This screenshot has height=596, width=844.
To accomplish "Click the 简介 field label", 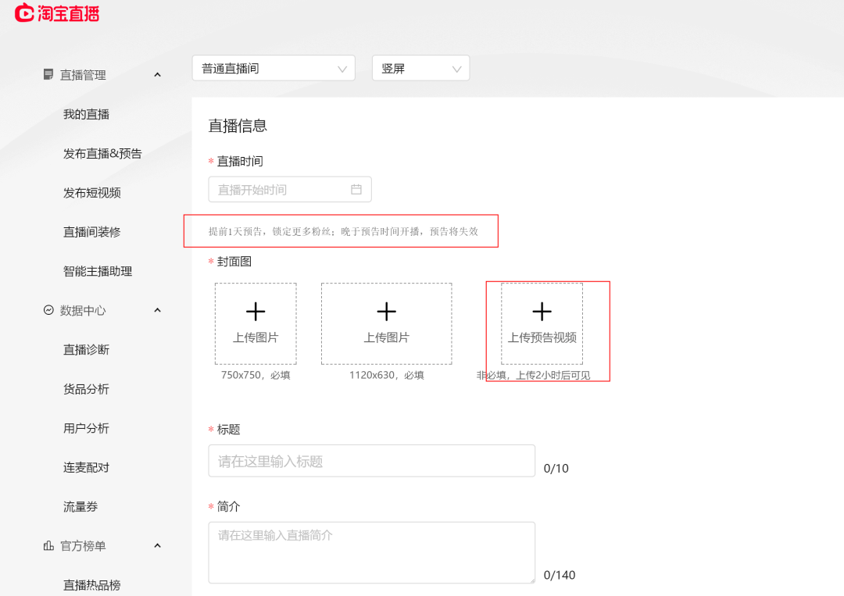I will point(228,506).
